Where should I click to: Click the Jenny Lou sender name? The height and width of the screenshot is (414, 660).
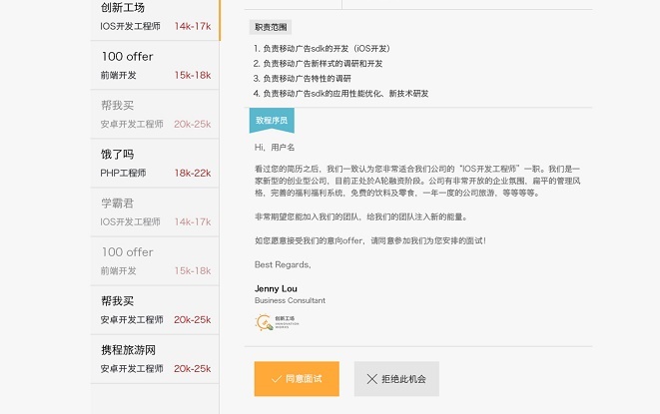[x=276, y=288]
